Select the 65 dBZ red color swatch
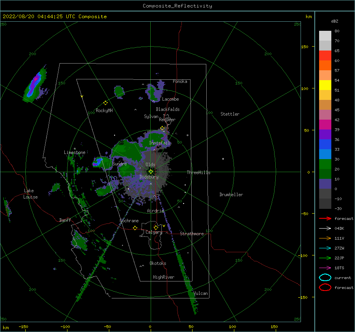Image resolution: width=355 pixels, height=332 pixels. coord(325,55)
